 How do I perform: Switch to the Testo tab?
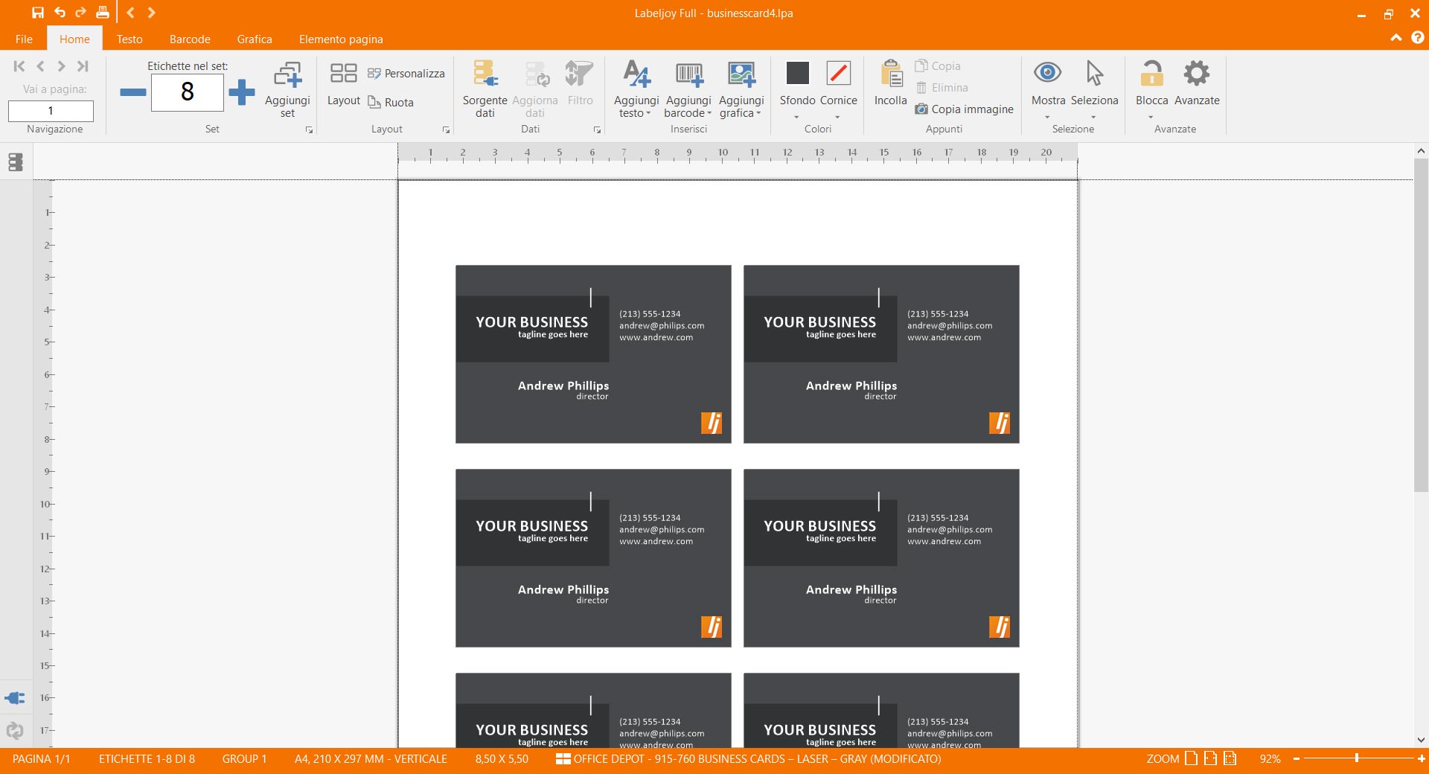[x=130, y=39]
